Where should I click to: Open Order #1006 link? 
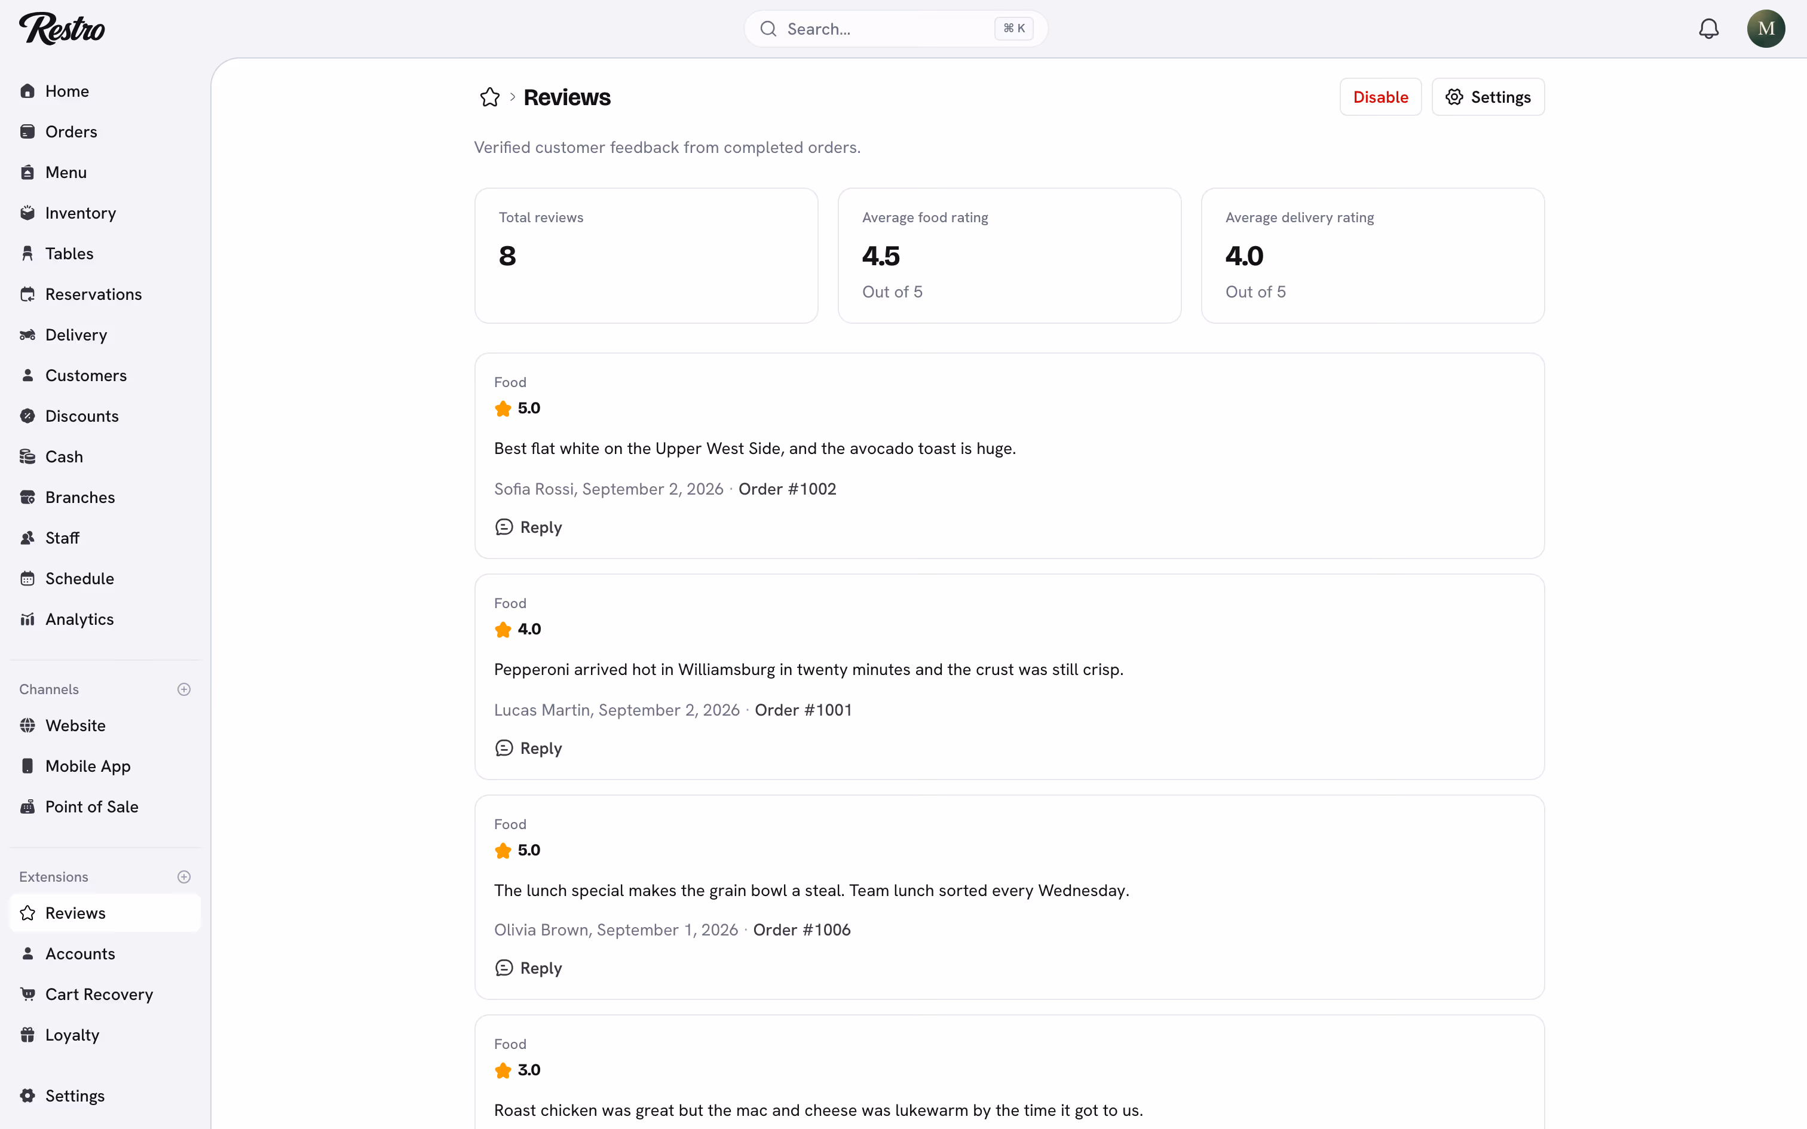(802, 929)
